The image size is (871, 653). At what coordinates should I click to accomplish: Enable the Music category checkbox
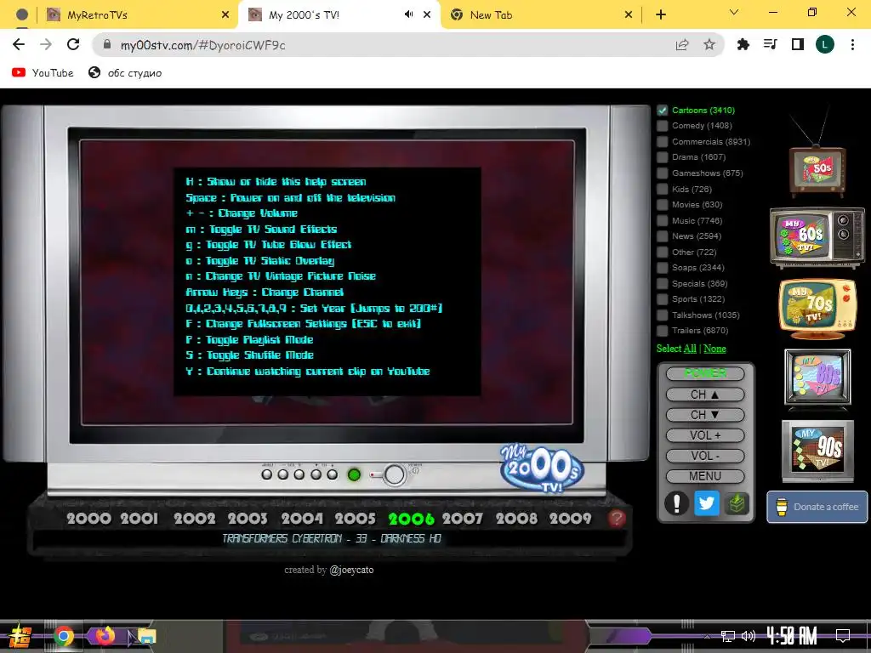(662, 220)
